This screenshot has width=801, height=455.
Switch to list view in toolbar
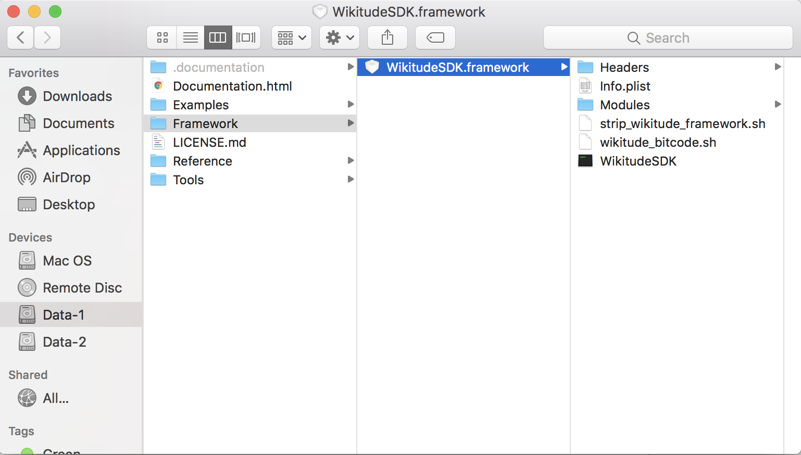pyautogui.click(x=191, y=37)
